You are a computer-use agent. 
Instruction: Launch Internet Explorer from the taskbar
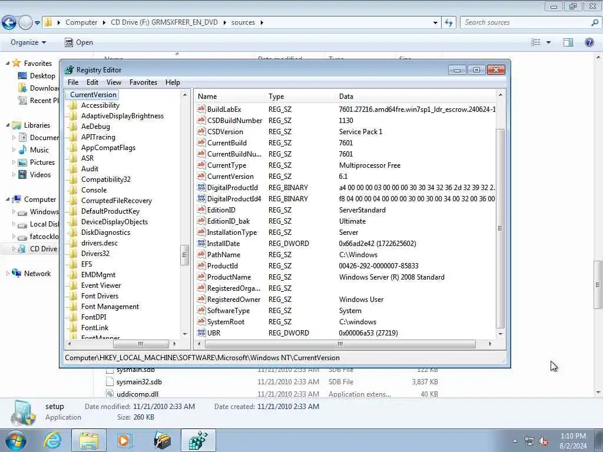click(x=52, y=440)
